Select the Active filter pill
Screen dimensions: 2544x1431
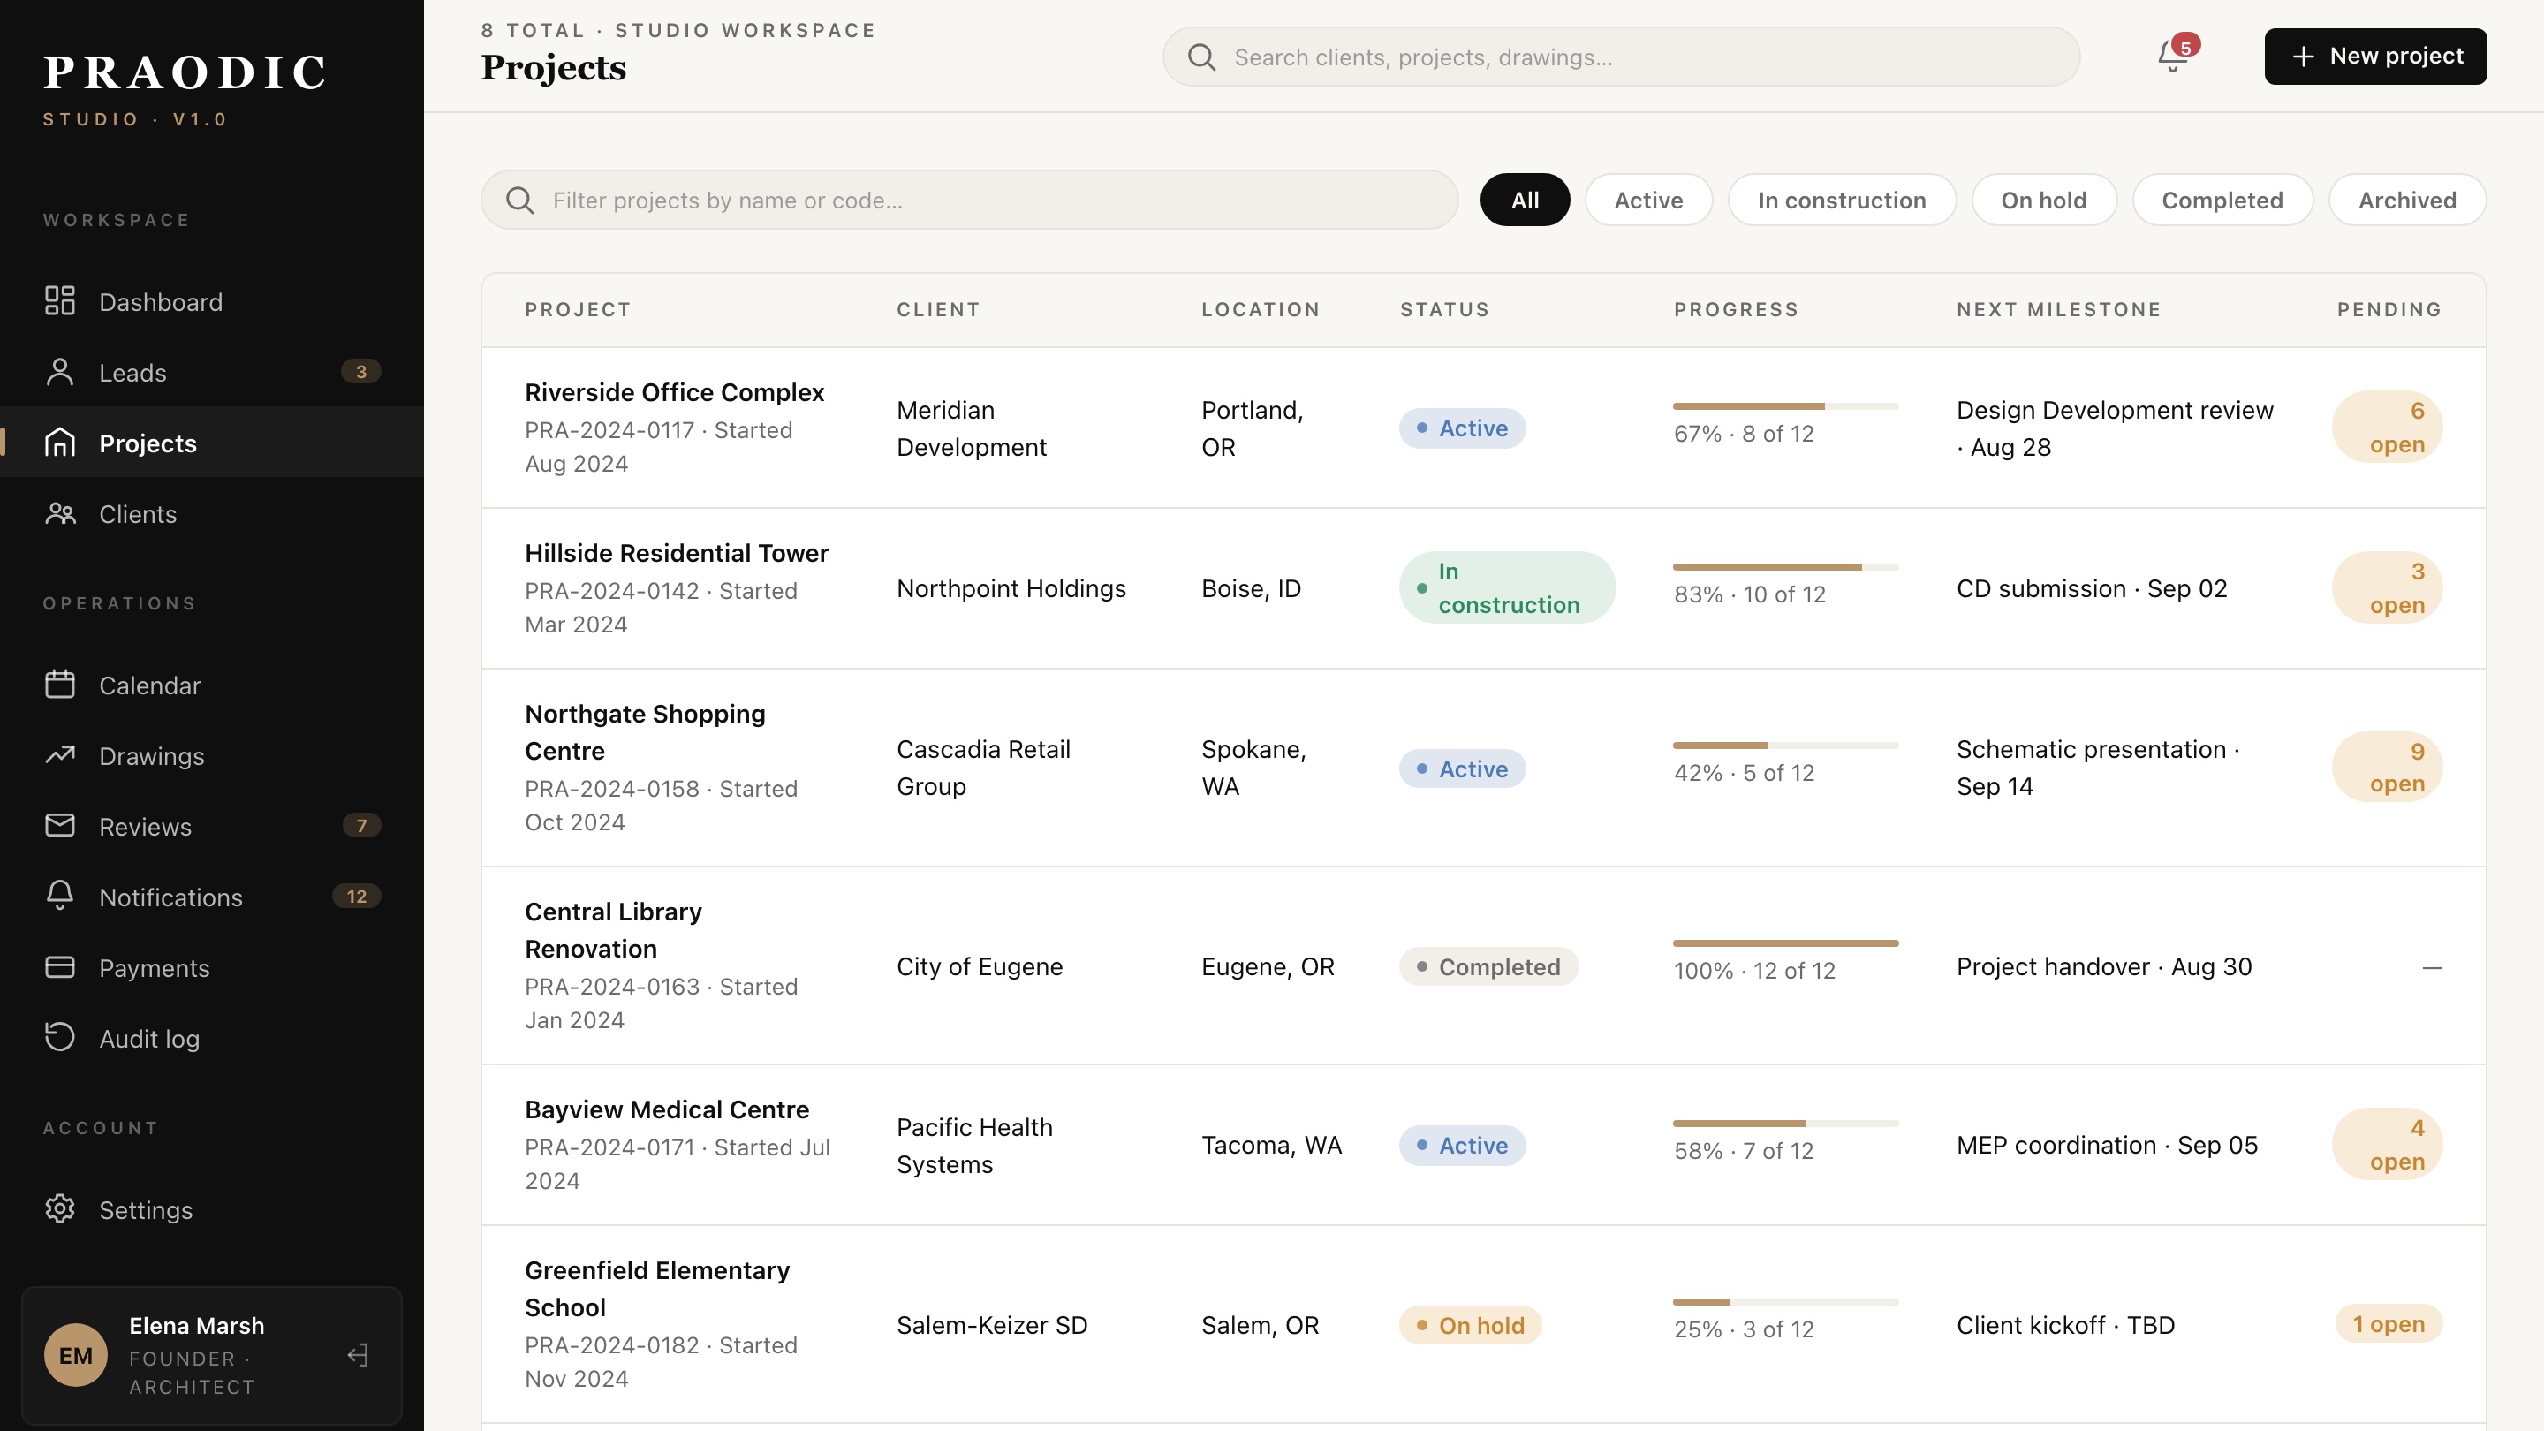(x=1648, y=200)
